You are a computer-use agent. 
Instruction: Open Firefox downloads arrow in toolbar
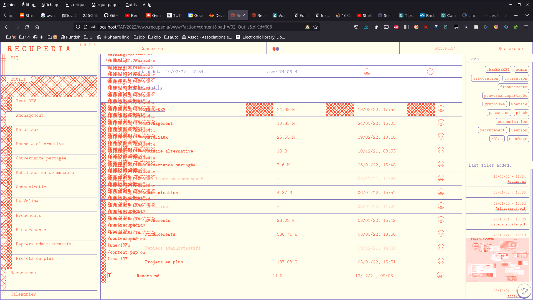tap(366, 27)
